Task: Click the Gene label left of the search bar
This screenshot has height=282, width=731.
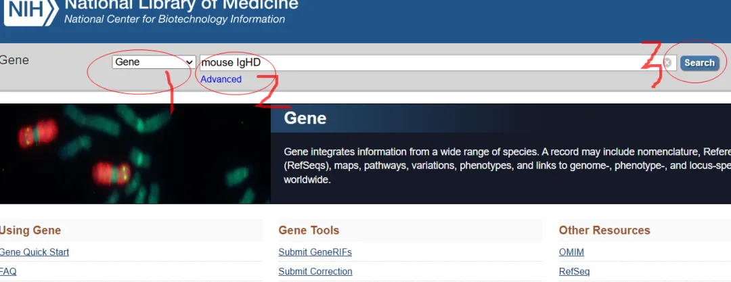Action: coord(14,60)
